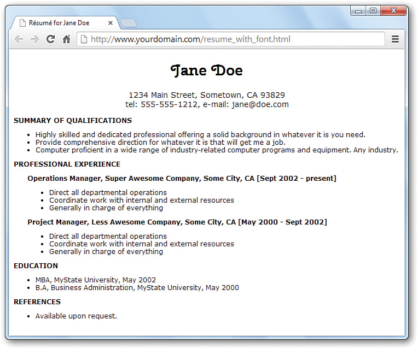This screenshot has width=418, height=349.
Task: Reload the page with the refresh icon
Action: coord(50,39)
